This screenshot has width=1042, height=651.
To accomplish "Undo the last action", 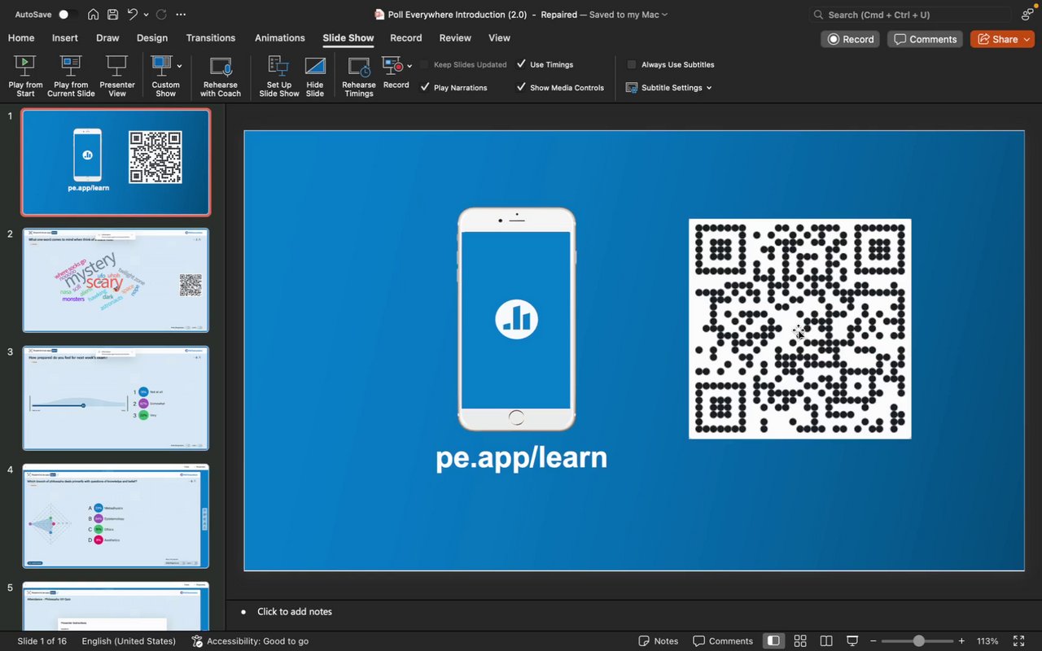I will click(132, 15).
